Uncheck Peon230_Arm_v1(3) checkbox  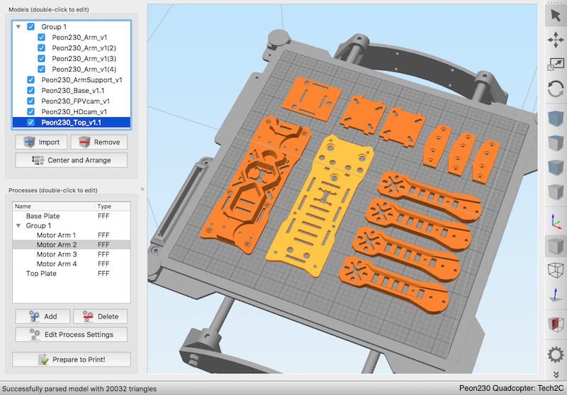(x=42, y=59)
